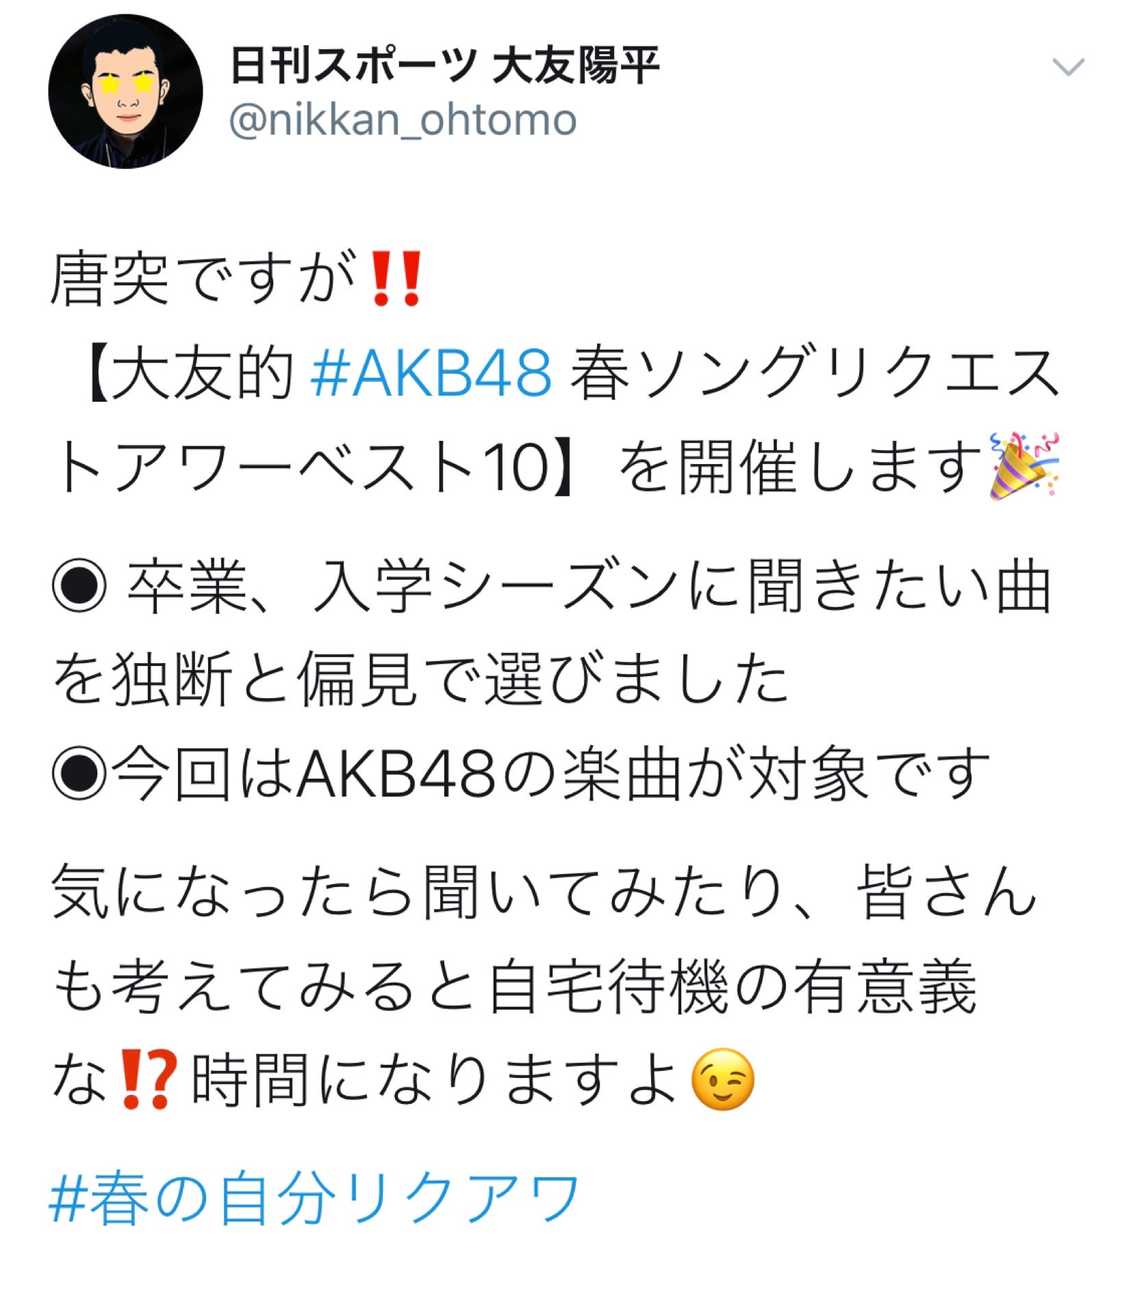Open the #AKB48 hashtag
The height and width of the screenshot is (1314, 1131).
click(431, 372)
